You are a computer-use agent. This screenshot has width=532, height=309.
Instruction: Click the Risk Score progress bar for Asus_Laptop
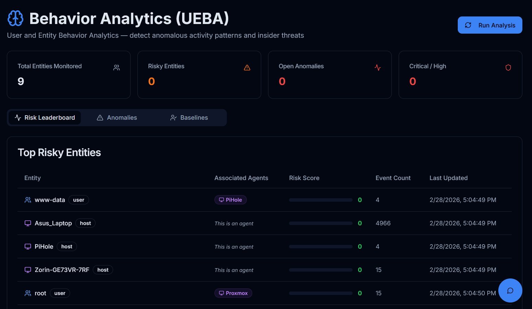(321, 223)
